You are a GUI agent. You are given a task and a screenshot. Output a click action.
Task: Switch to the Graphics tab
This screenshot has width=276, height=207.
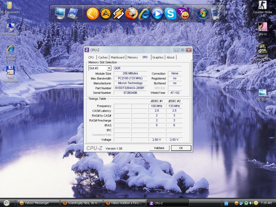(x=158, y=57)
